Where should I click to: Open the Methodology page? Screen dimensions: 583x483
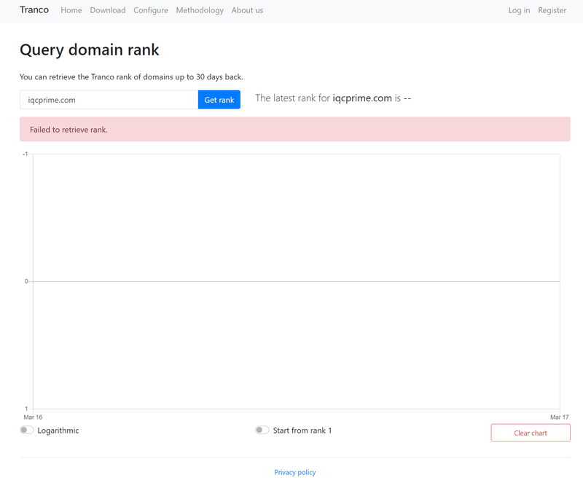[x=200, y=10]
